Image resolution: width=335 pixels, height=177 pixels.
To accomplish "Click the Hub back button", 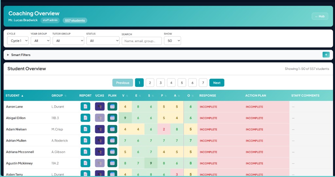I will 320,16.
